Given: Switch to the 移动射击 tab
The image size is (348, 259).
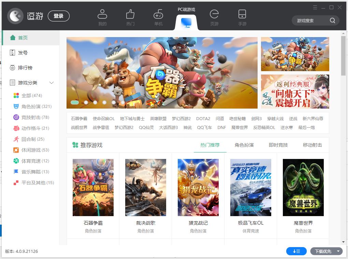Looking at the screenshot, I should point(312,145).
